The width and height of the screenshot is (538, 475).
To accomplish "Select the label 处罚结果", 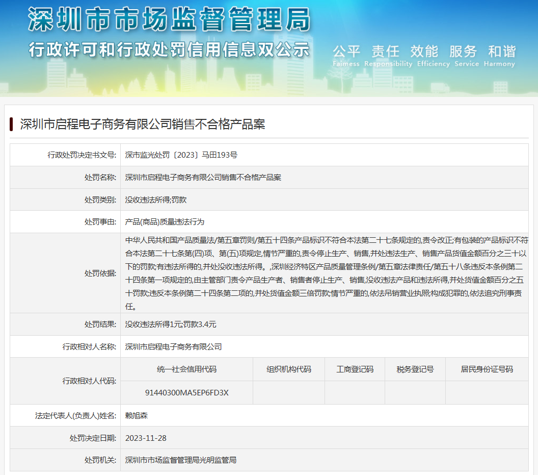I will (100, 324).
